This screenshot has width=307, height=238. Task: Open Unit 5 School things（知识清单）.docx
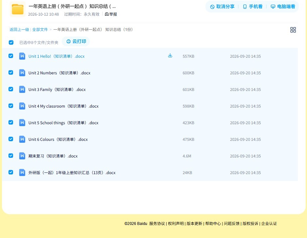[63, 123]
